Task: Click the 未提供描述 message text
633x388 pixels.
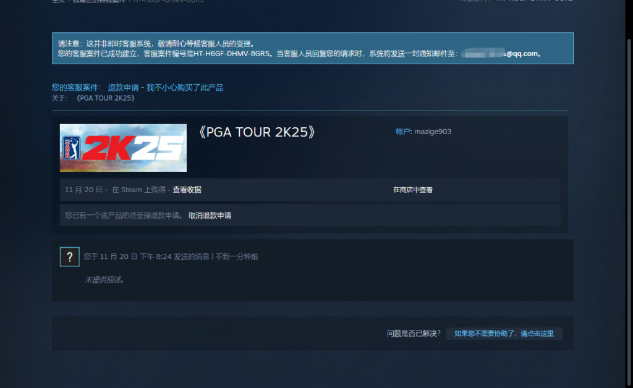Action: pyautogui.click(x=104, y=280)
